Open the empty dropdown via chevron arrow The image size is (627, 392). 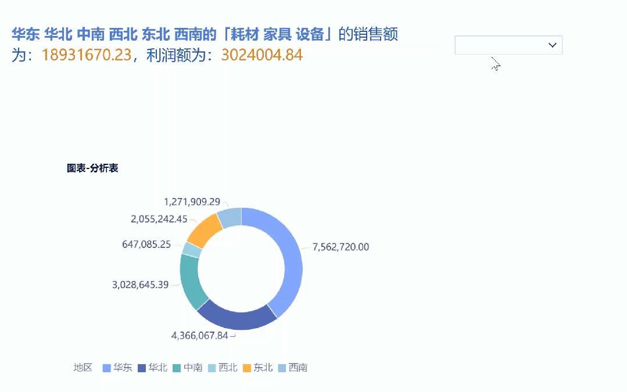552,45
